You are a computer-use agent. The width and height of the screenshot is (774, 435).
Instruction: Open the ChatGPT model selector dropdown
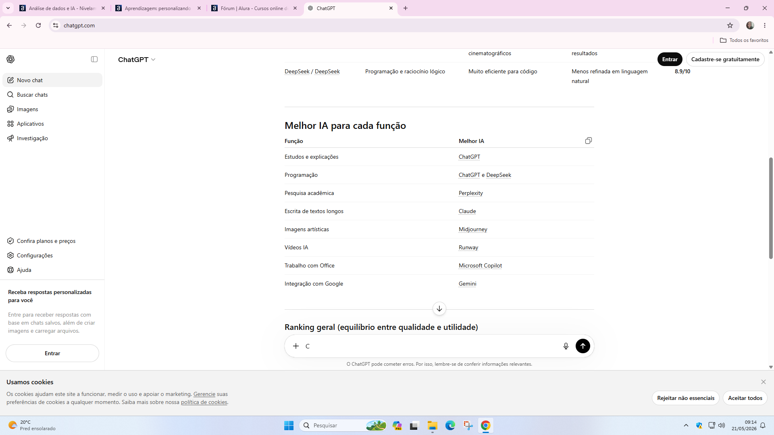click(x=137, y=60)
